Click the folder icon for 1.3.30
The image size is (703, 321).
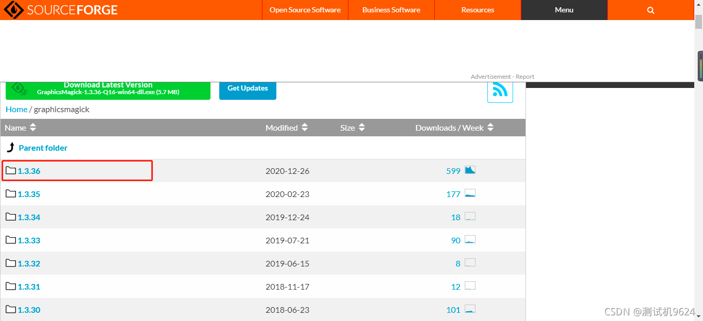coord(11,309)
